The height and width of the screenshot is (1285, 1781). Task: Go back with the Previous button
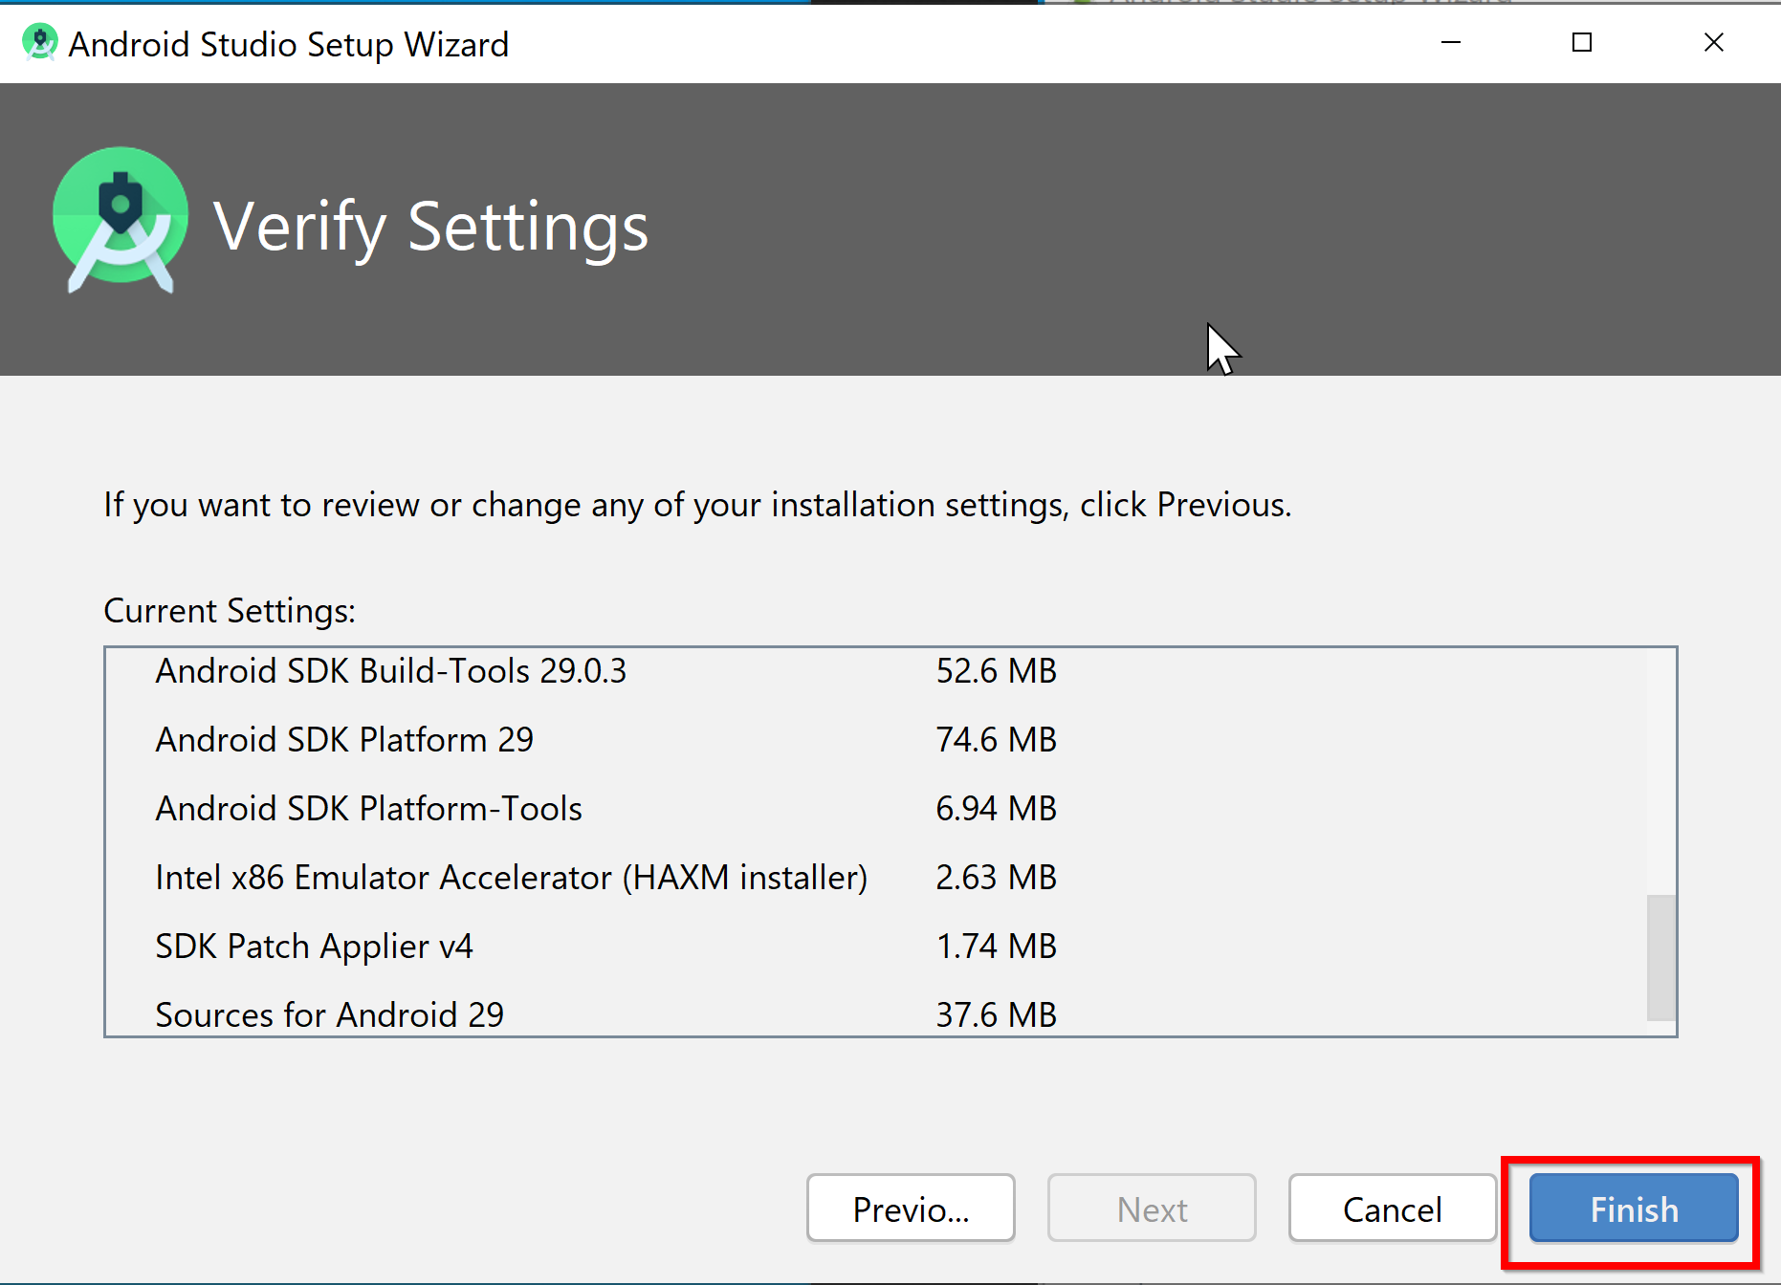point(911,1209)
